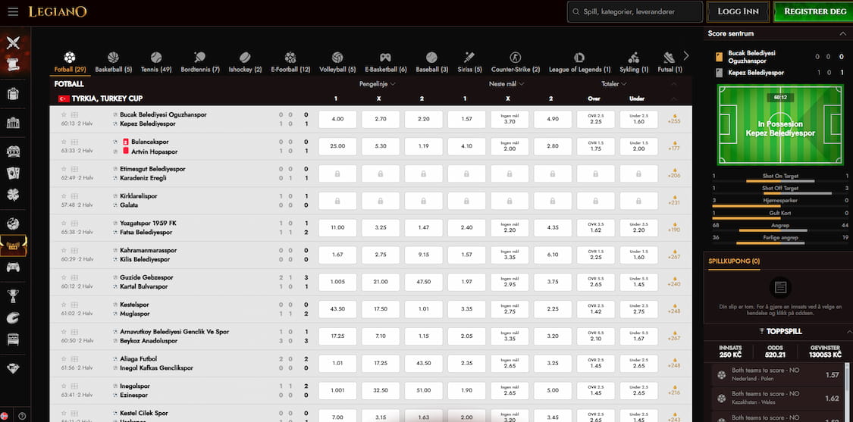Open the scroll icon in the sidebar

click(13, 64)
